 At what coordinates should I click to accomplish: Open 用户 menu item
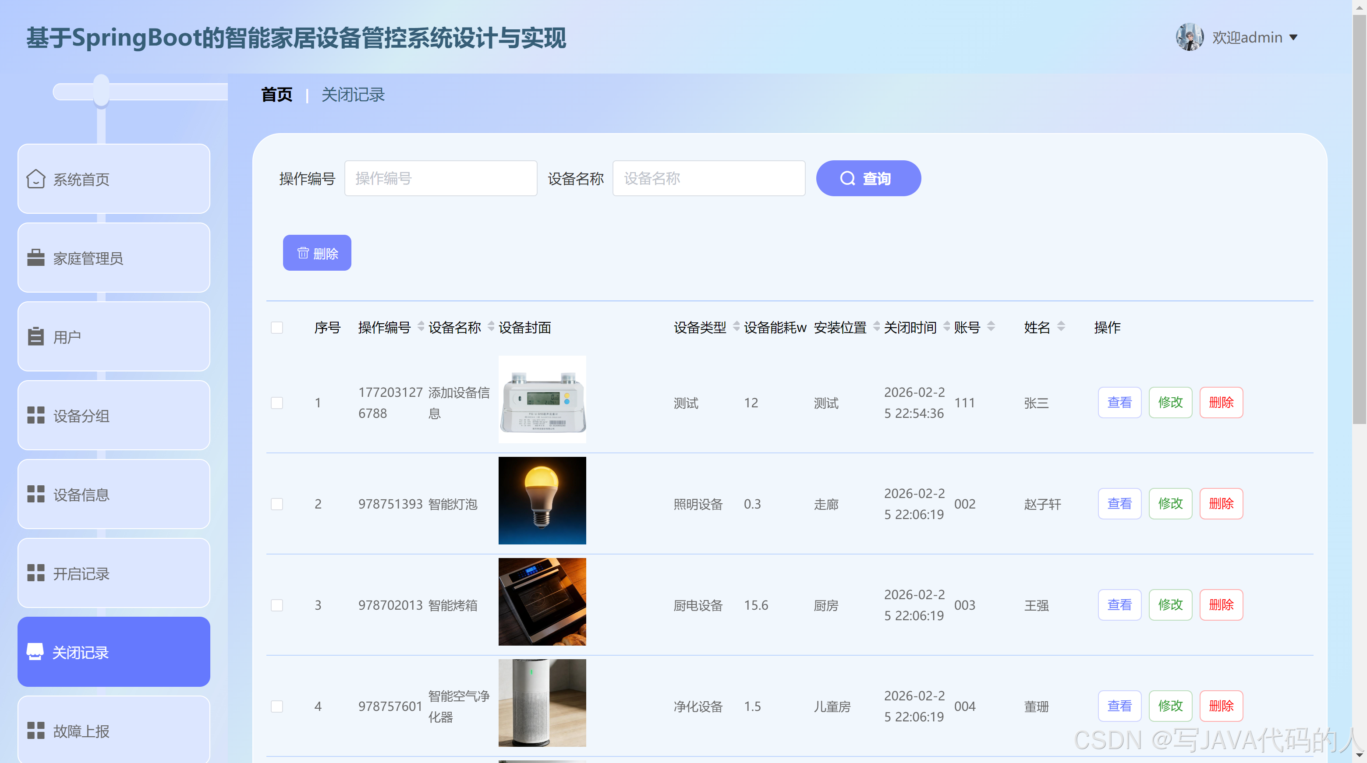(113, 336)
